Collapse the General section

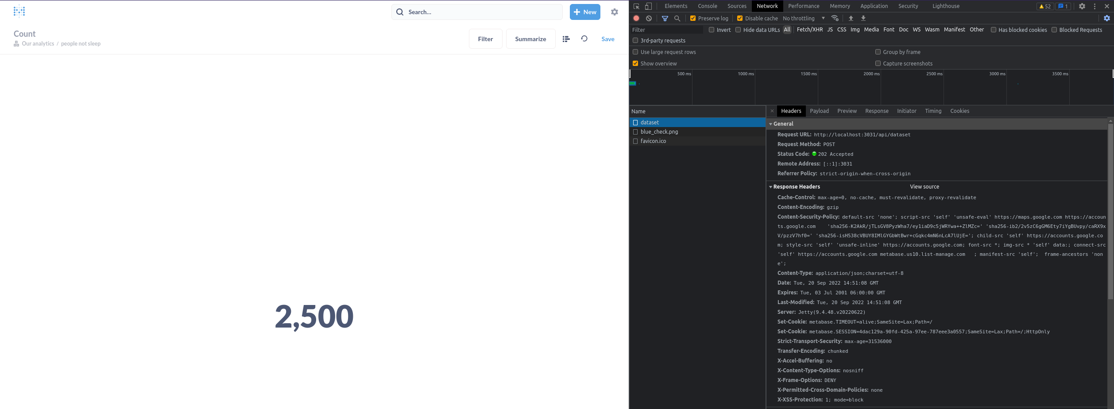point(771,123)
